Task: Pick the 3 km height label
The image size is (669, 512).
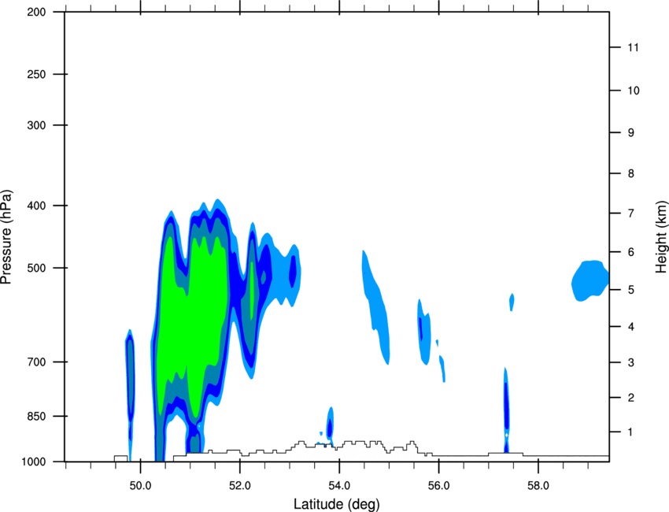Action: point(631,362)
